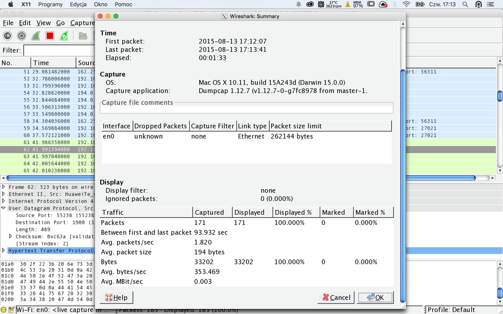The width and height of the screenshot is (503, 314).
Task: Click the Help button in Summary dialog
Action: (x=116, y=297)
